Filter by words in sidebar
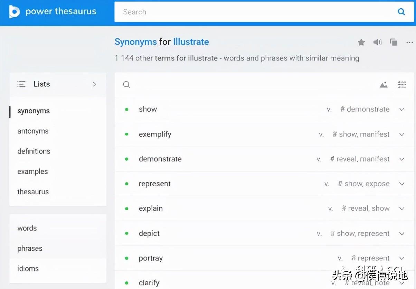The image size is (416, 289). coord(27,228)
